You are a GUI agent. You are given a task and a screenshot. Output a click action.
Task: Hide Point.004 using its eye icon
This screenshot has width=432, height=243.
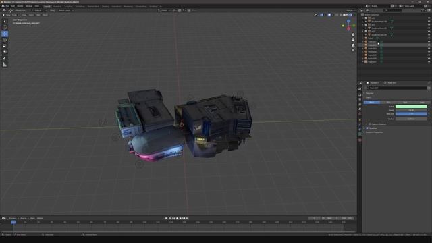(429, 52)
